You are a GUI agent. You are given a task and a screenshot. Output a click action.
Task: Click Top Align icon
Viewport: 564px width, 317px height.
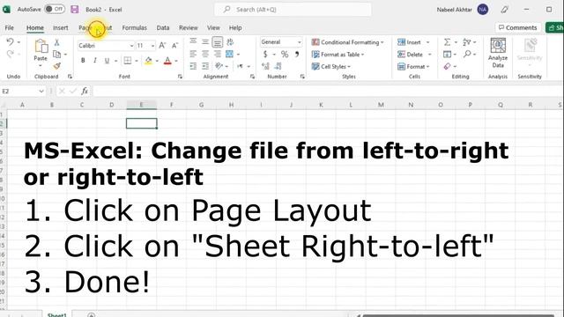pyautogui.click(x=193, y=41)
